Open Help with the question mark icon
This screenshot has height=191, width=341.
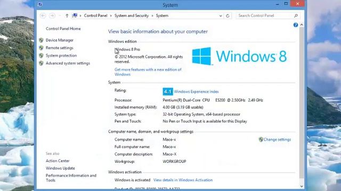[296, 25]
